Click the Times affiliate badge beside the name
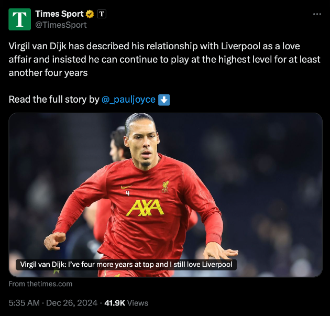 coord(102,14)
